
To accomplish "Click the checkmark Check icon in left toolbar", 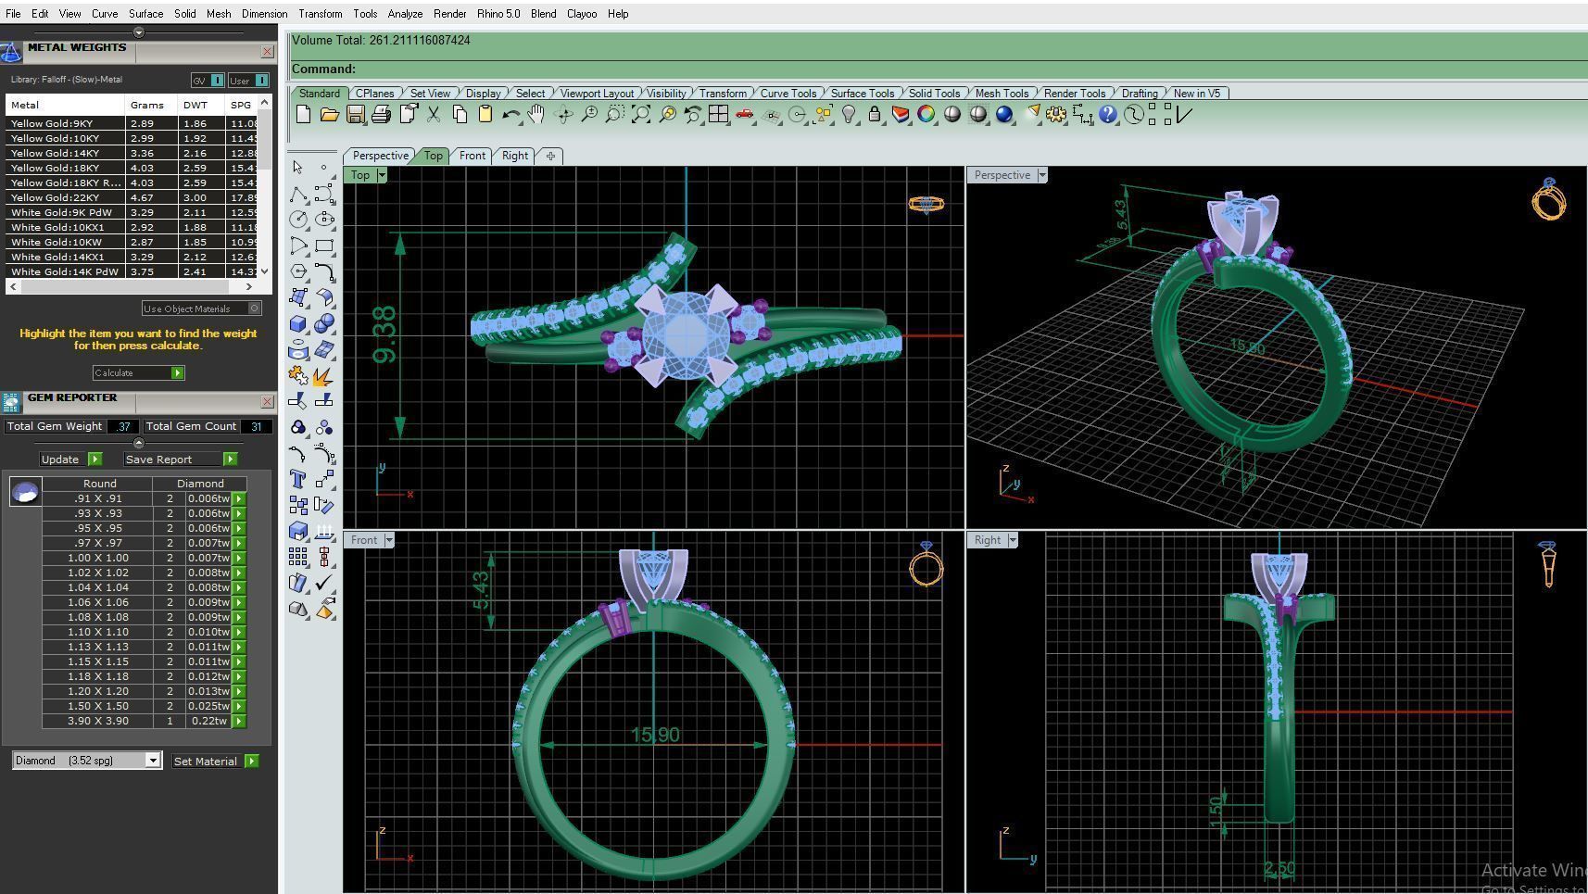I will point(324,583).
